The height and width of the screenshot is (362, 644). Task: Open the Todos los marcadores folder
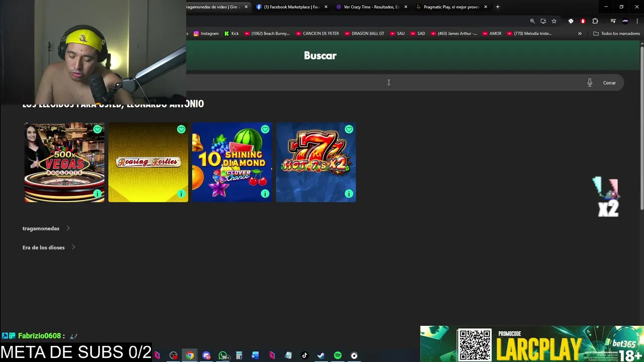pos(616,34)
